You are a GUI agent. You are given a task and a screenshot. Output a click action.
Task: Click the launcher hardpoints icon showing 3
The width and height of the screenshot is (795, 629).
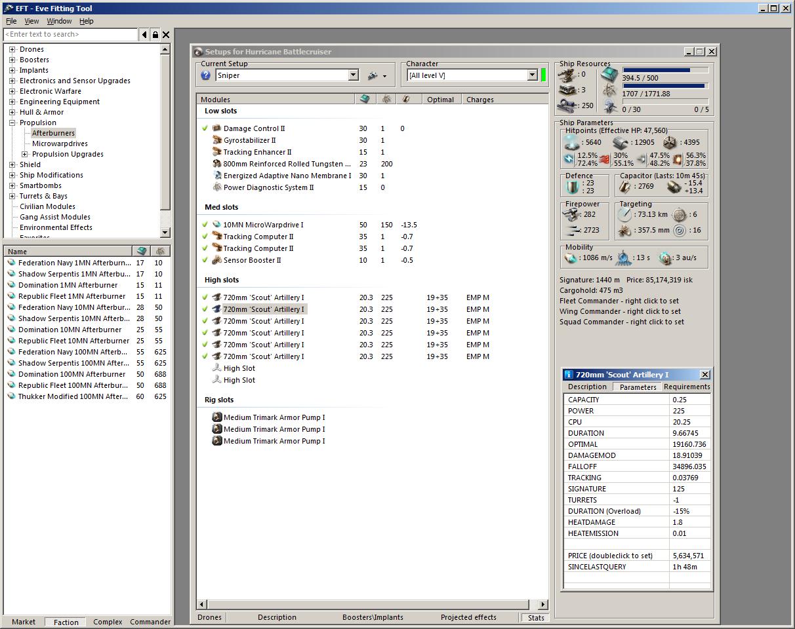[567, 90]
